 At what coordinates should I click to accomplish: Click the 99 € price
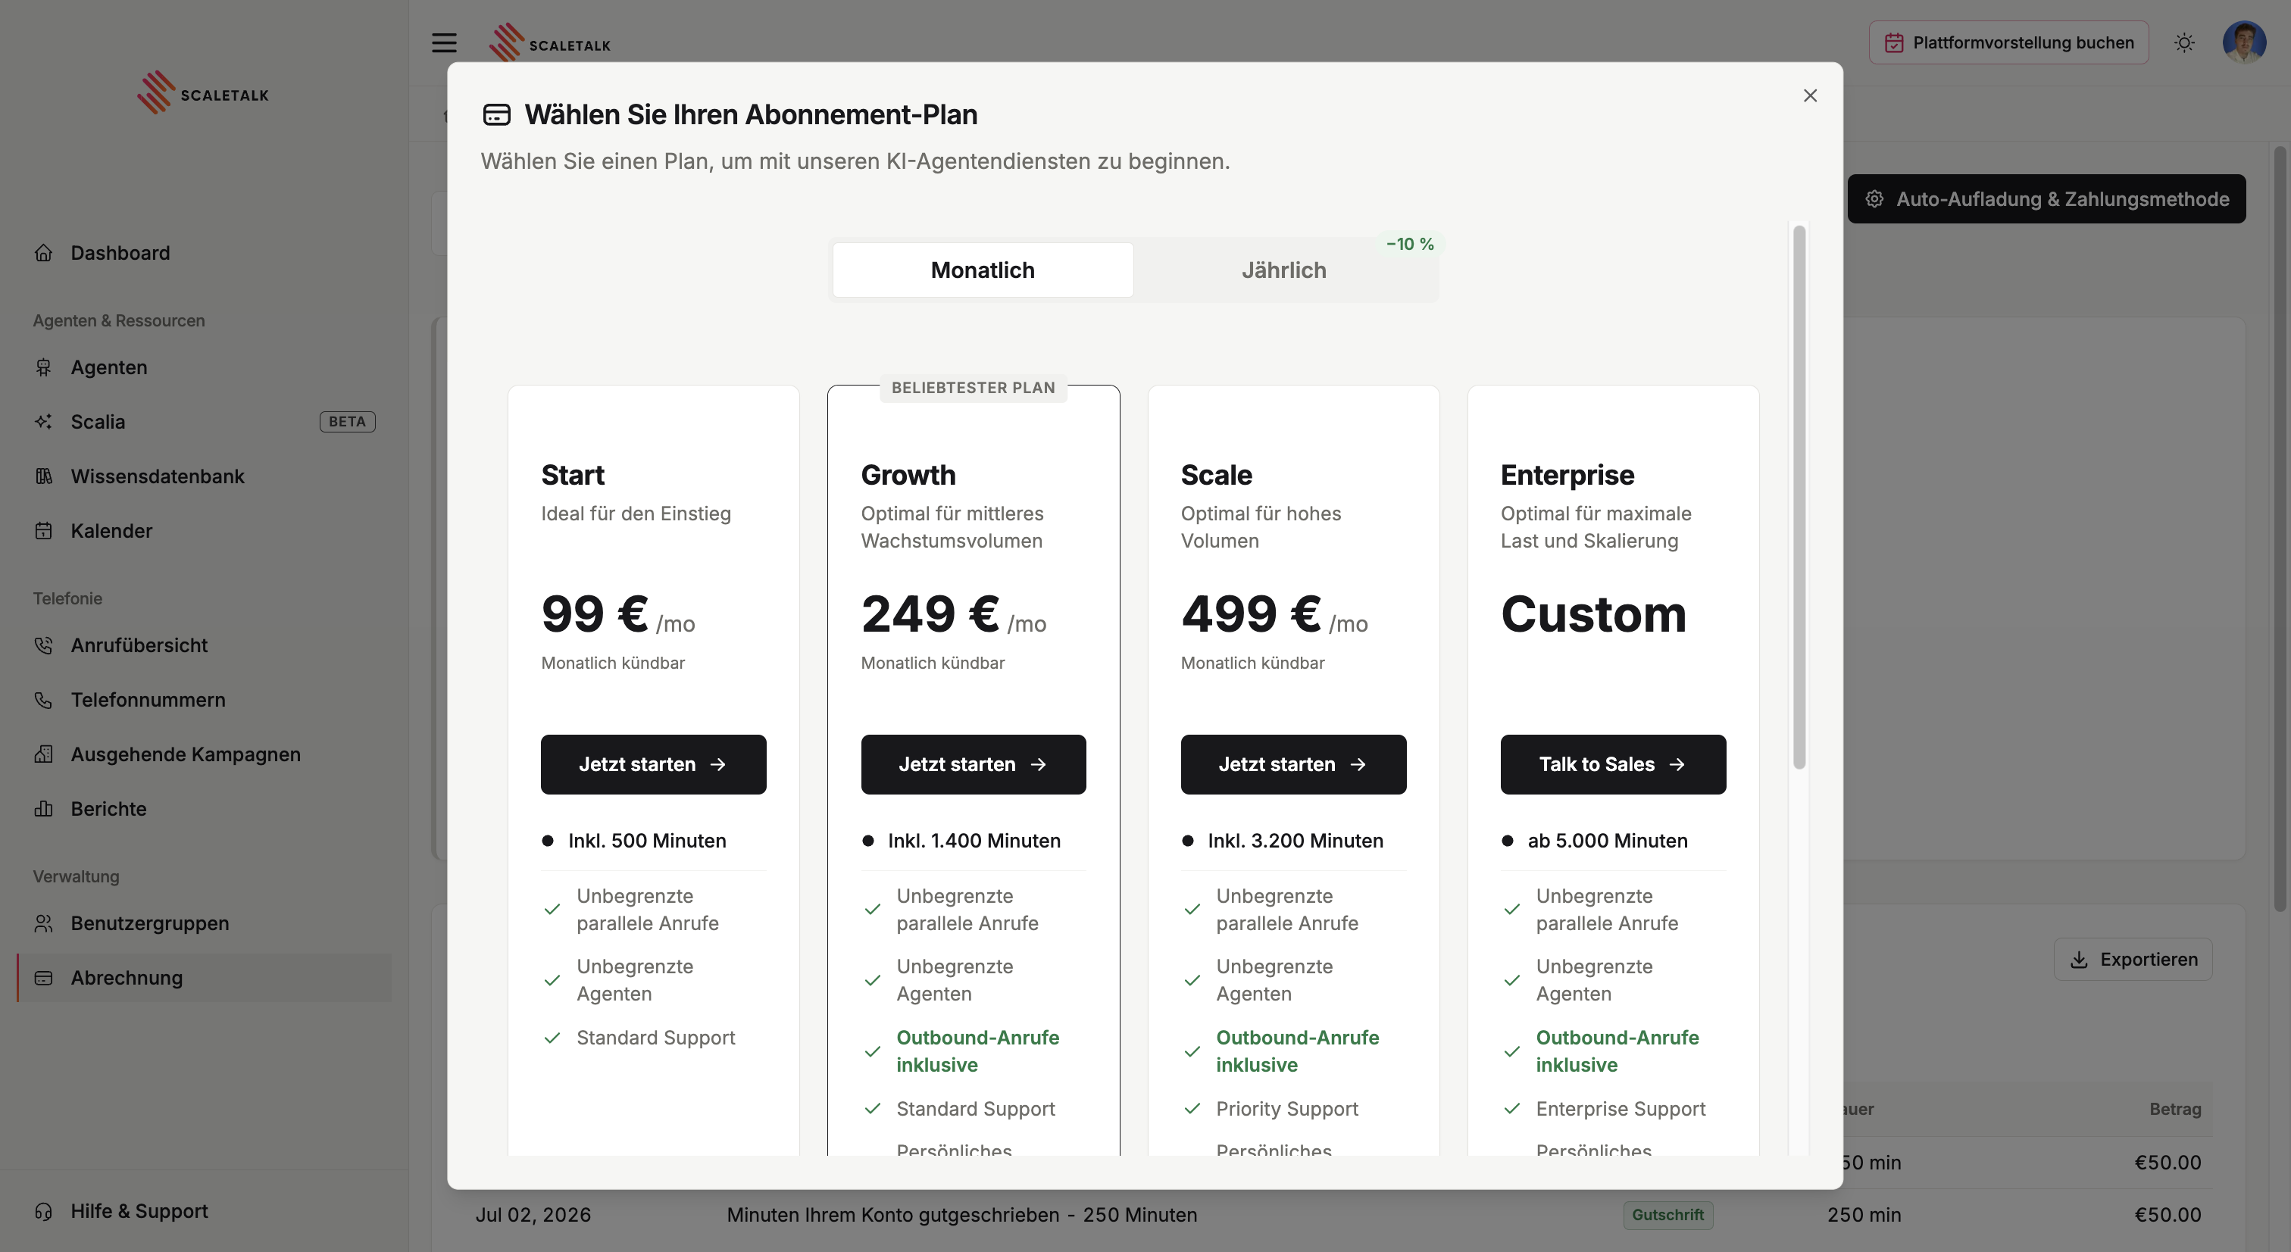[x=594, y=614]
